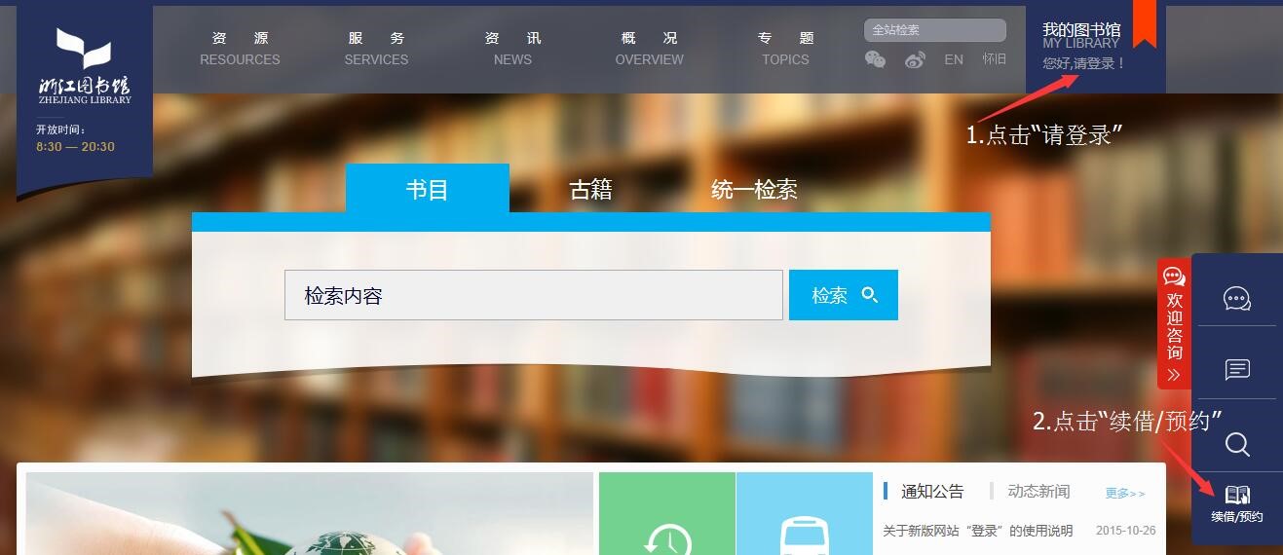Image resolution: width=1283 pixels, height=555 pixels.
Task: Open the 专题 TOPICS menu
Action: click(x=785, y=49)
